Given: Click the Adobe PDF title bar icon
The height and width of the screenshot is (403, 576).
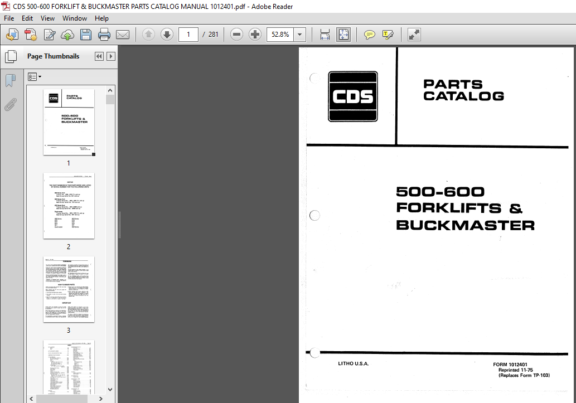Looking at the screenshot, I should pyautogui.click(x=6, y=6).
